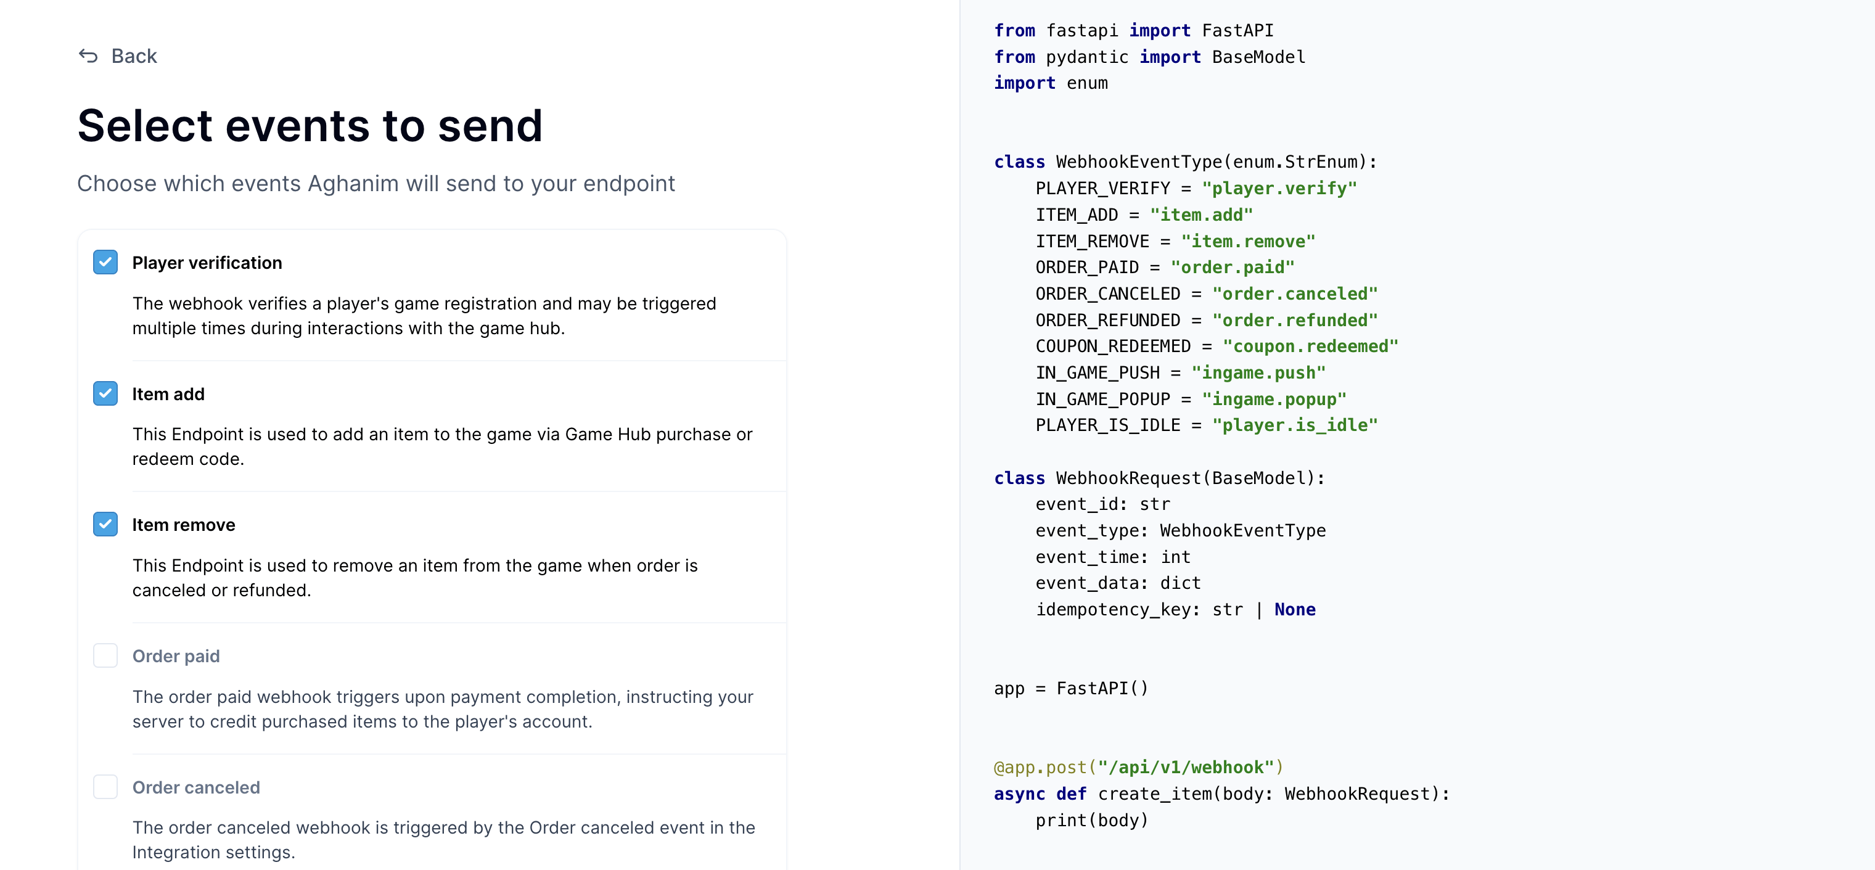1875x870 pixels.
Task: Uncheck the Item remove checkbox
Action: click(105, 524)
